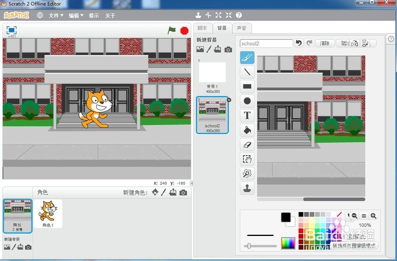Choose stage backdrop from library at bottom left
Viewport: 397px width, 261px height.
coord(7,247)
